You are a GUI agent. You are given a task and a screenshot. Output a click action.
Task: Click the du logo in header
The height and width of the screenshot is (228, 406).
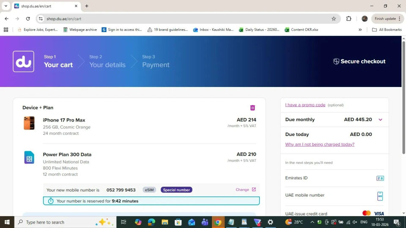coord(23,62)
